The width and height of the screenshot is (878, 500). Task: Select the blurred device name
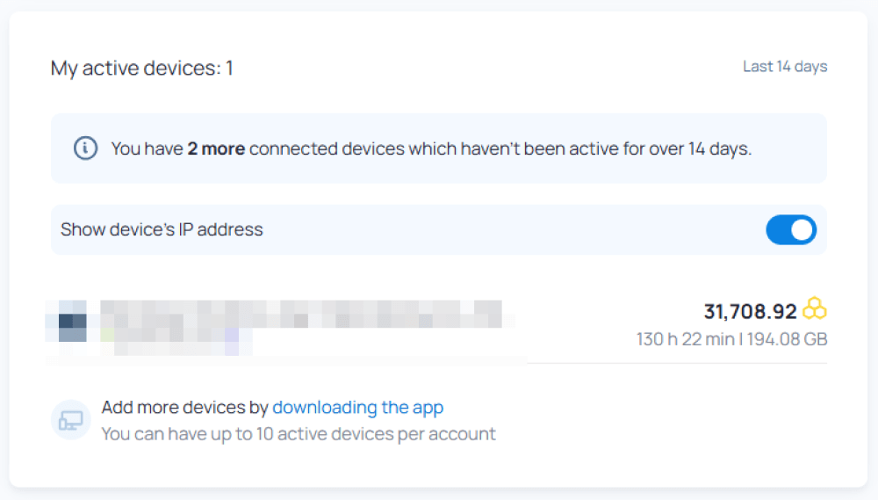click(300, 314)
